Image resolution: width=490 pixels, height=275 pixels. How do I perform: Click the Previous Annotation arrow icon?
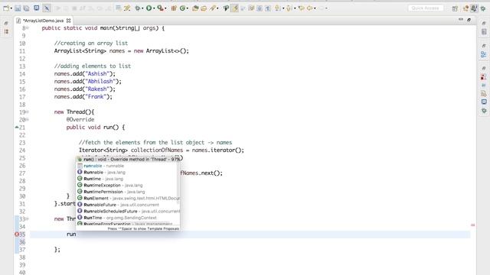pos(289,8)
